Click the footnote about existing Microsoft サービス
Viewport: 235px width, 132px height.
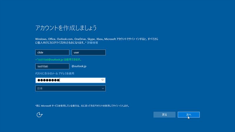[x=82, y=106]
